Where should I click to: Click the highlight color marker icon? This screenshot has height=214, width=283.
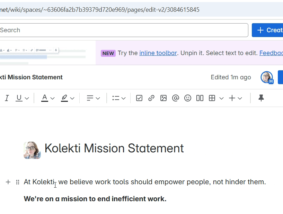(64, 98)
